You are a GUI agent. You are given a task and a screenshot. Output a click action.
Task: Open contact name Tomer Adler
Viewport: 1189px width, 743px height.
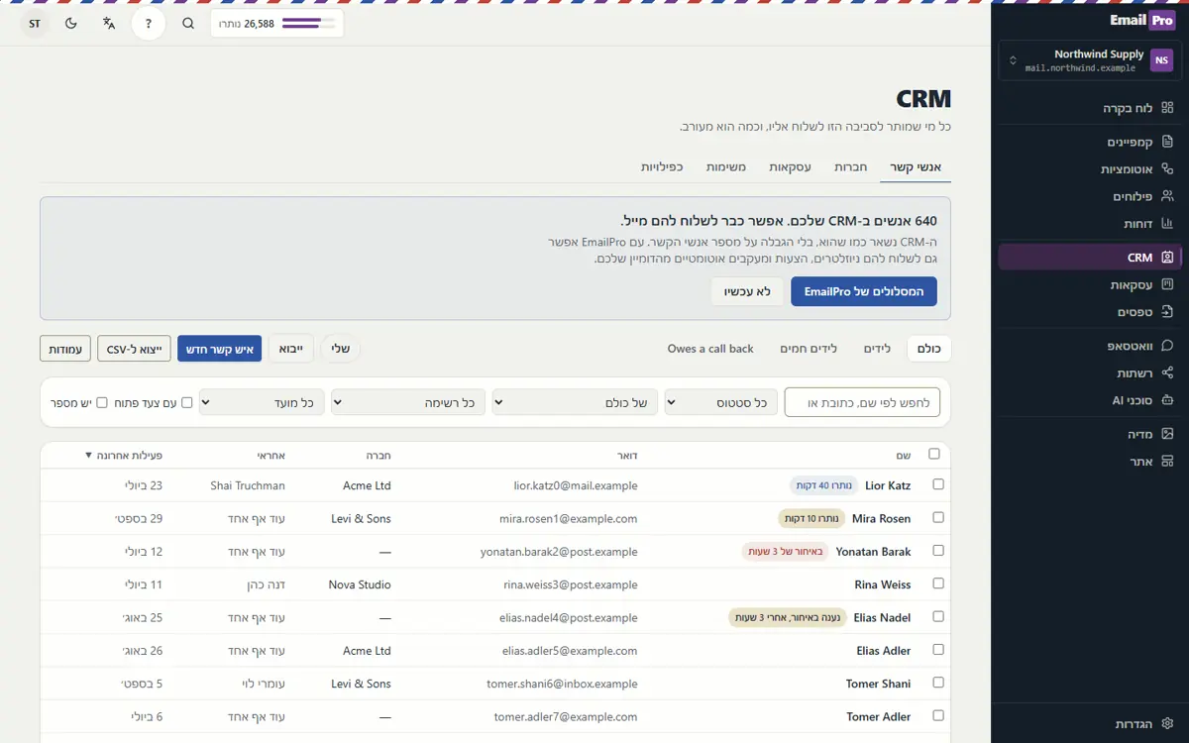pos(879,716)
